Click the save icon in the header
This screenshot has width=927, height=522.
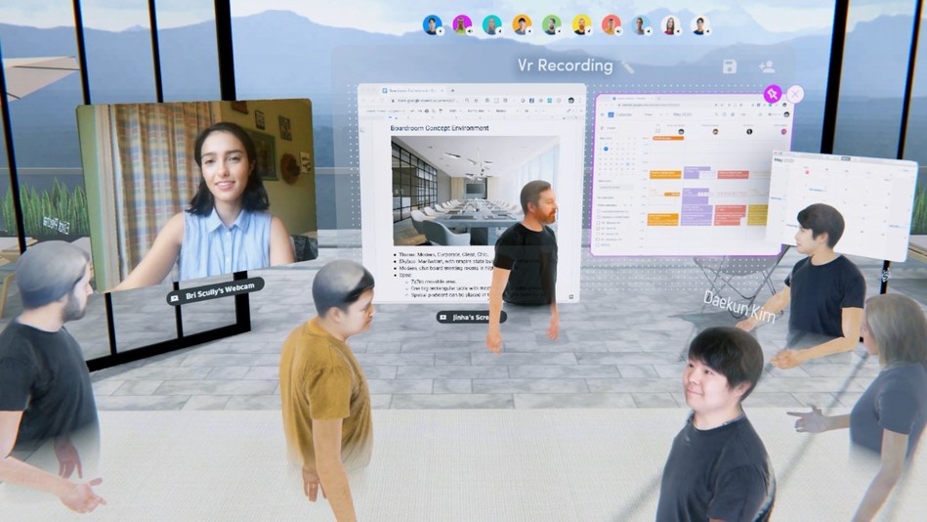pos(729,66)
